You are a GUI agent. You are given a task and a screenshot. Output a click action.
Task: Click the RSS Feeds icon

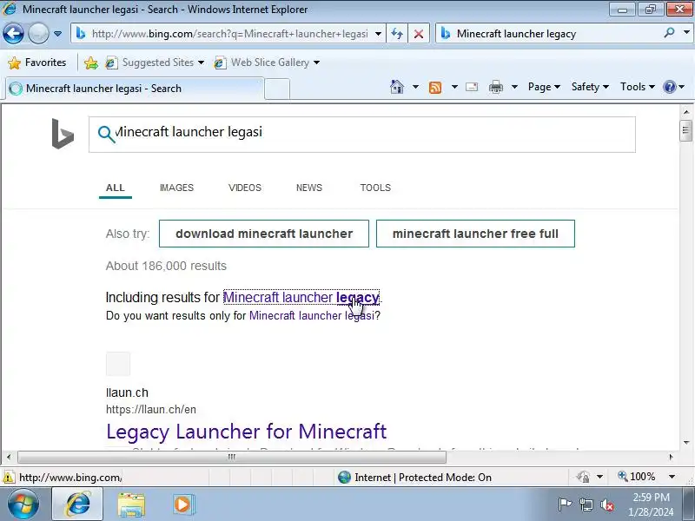(x=435, y=88)
